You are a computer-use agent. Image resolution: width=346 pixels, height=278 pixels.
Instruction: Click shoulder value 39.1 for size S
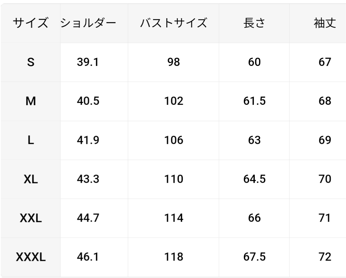click(88, 62)
